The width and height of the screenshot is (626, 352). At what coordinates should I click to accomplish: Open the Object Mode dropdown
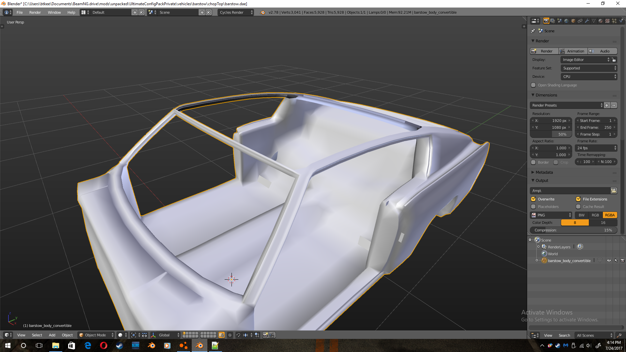click(x=97, y=335)
